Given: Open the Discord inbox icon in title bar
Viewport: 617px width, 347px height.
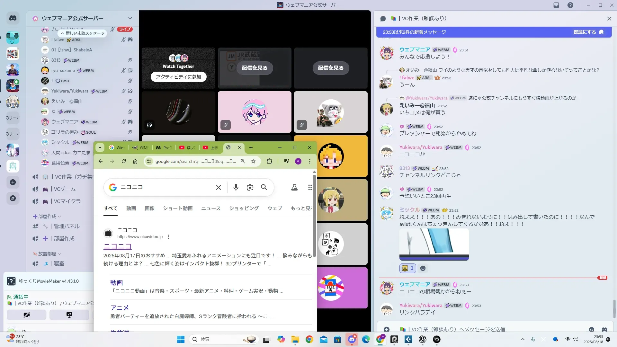Looking at the screenshot, I should [556, 5].
